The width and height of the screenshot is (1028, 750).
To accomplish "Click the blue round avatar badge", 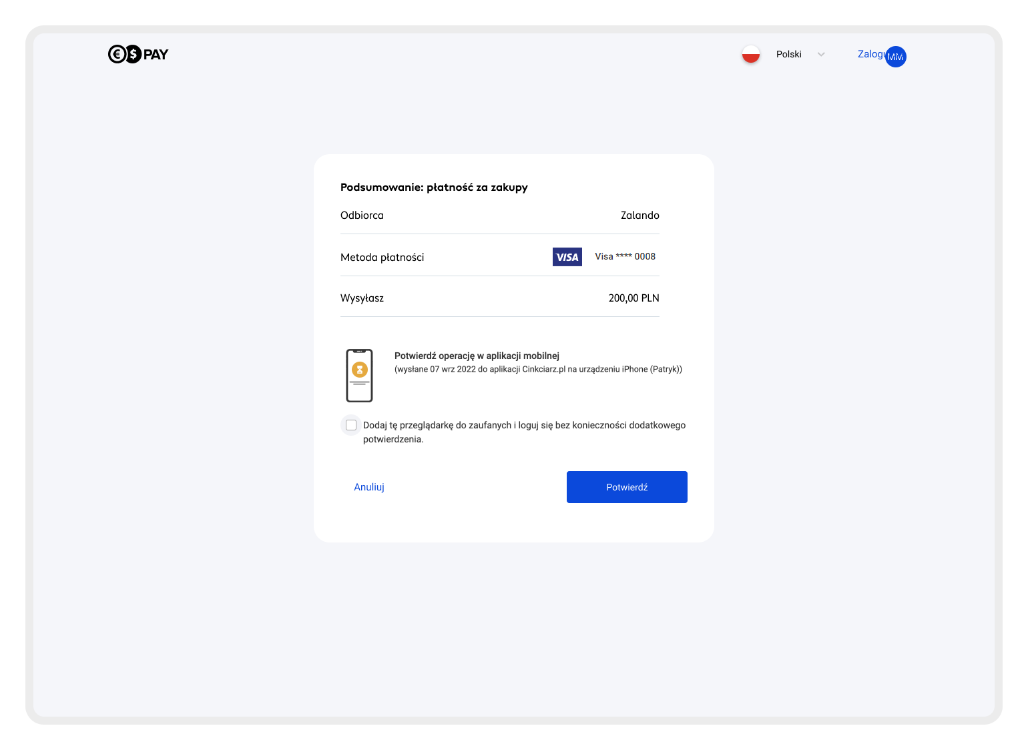I will coord(896,57).
